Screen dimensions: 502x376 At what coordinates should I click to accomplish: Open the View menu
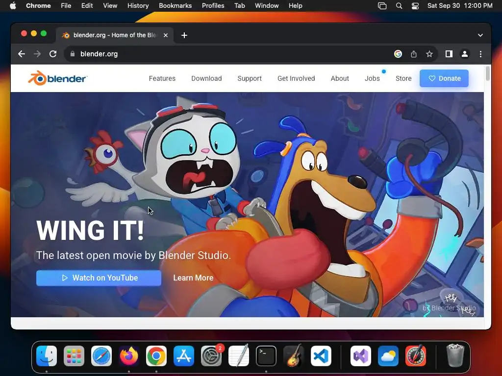[x=110, y=6]
